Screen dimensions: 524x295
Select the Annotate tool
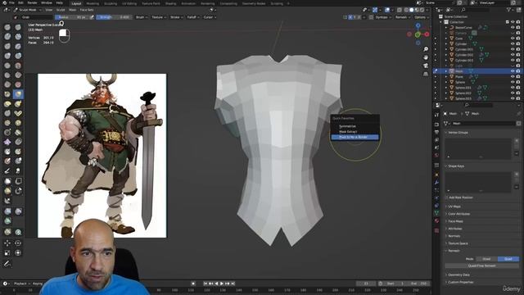pyautogui.click(x=7, y=264)
